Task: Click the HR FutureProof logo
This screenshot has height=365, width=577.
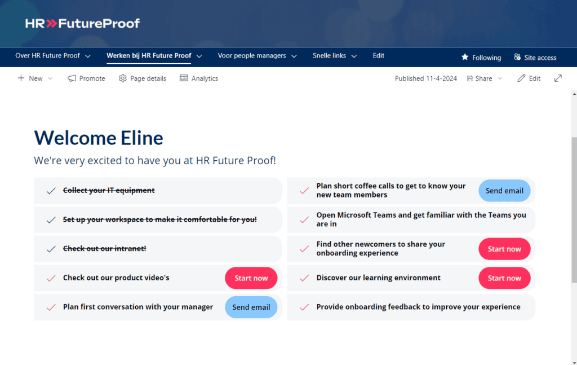Action: click(x=81, y=24)
